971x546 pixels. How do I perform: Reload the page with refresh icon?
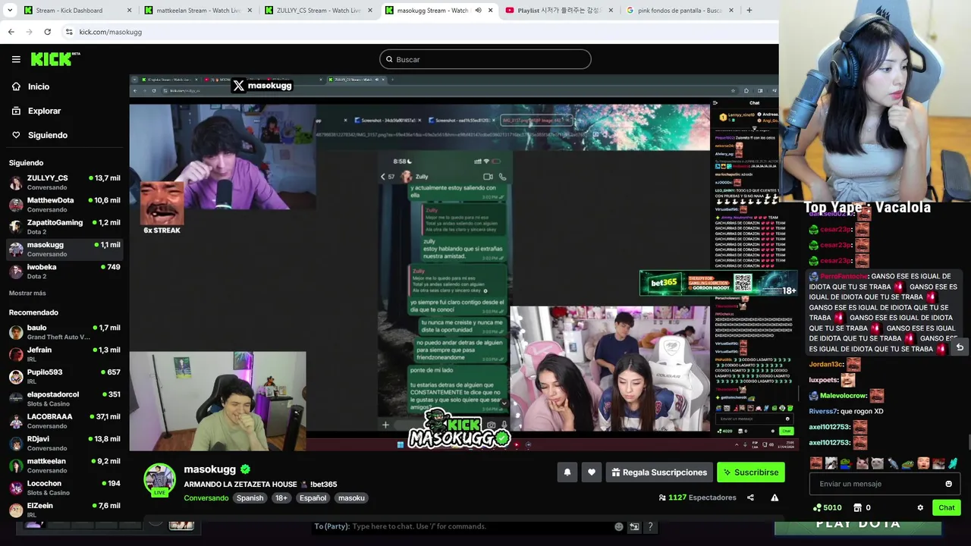coord(47,32)
